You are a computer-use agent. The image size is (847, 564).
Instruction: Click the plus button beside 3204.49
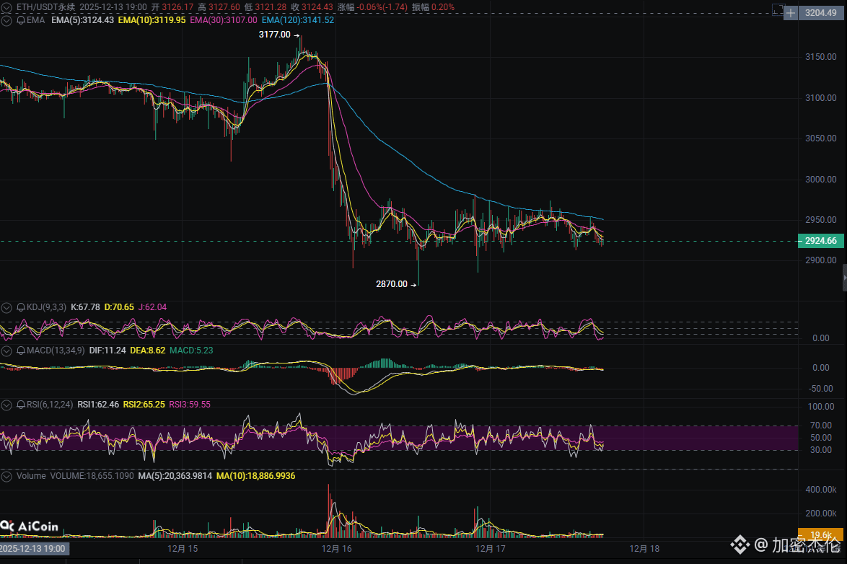pos(791,12)
